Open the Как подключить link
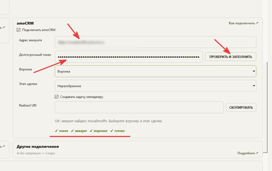 [x=243, y=23]
